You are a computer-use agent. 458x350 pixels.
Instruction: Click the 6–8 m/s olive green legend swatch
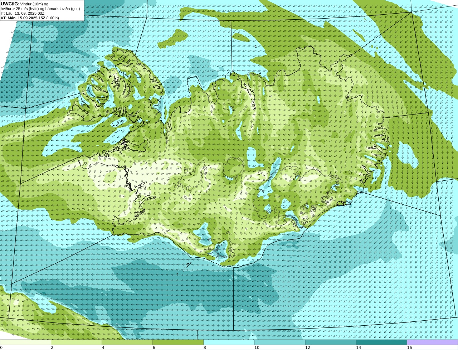(178, 342)
